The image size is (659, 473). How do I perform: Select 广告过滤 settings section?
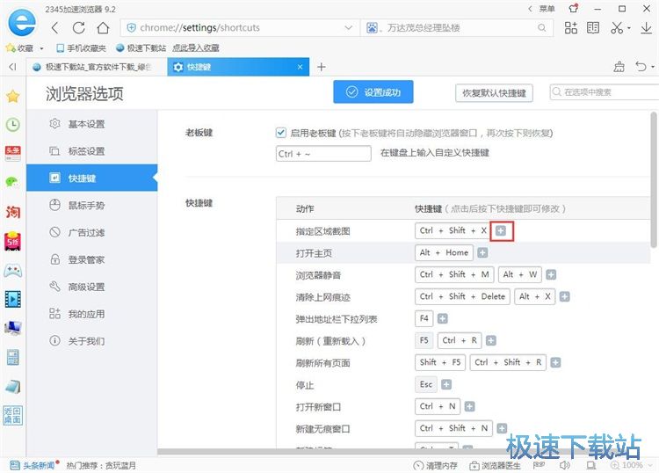91,232
